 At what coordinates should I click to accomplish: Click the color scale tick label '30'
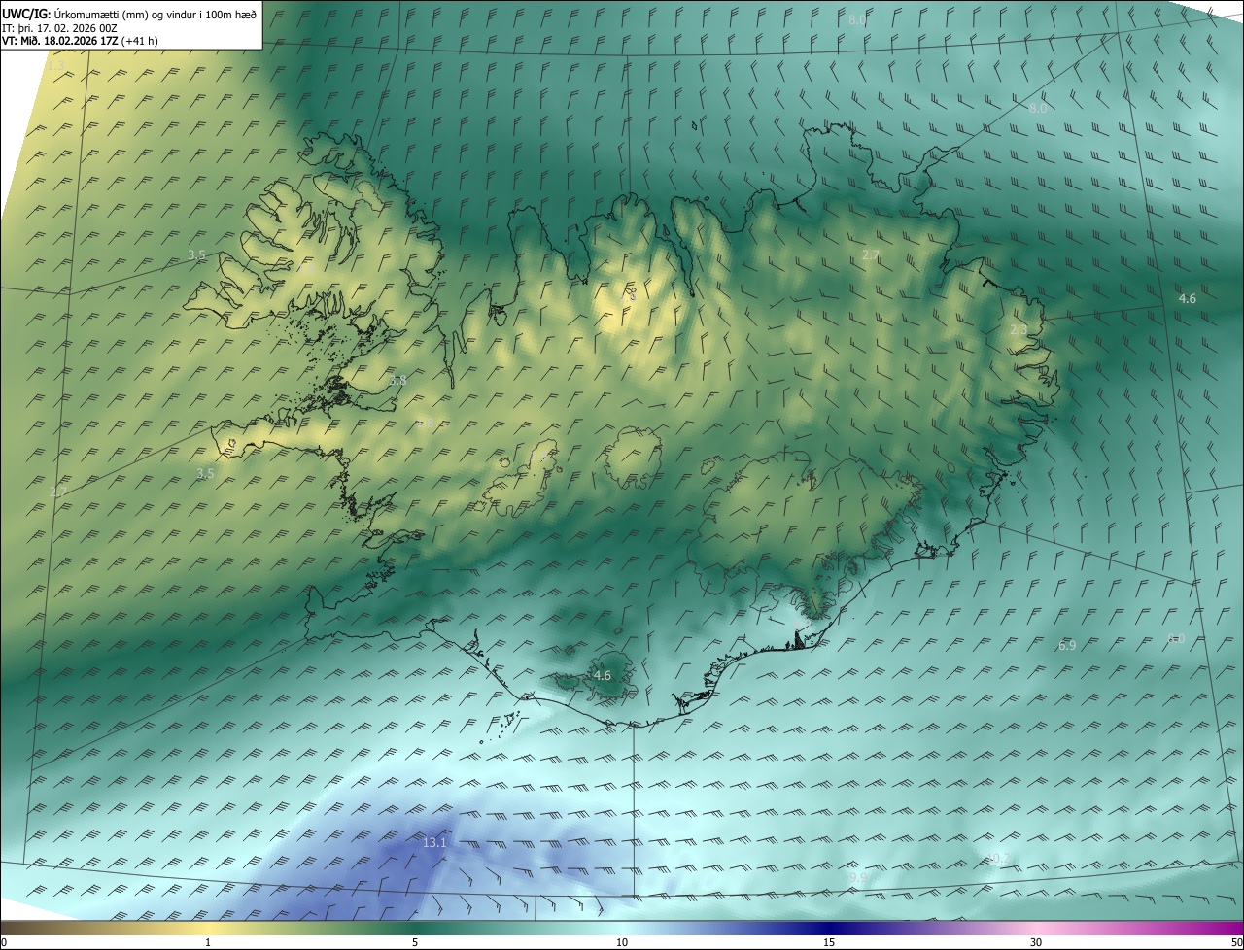[x=1036, y=942]
